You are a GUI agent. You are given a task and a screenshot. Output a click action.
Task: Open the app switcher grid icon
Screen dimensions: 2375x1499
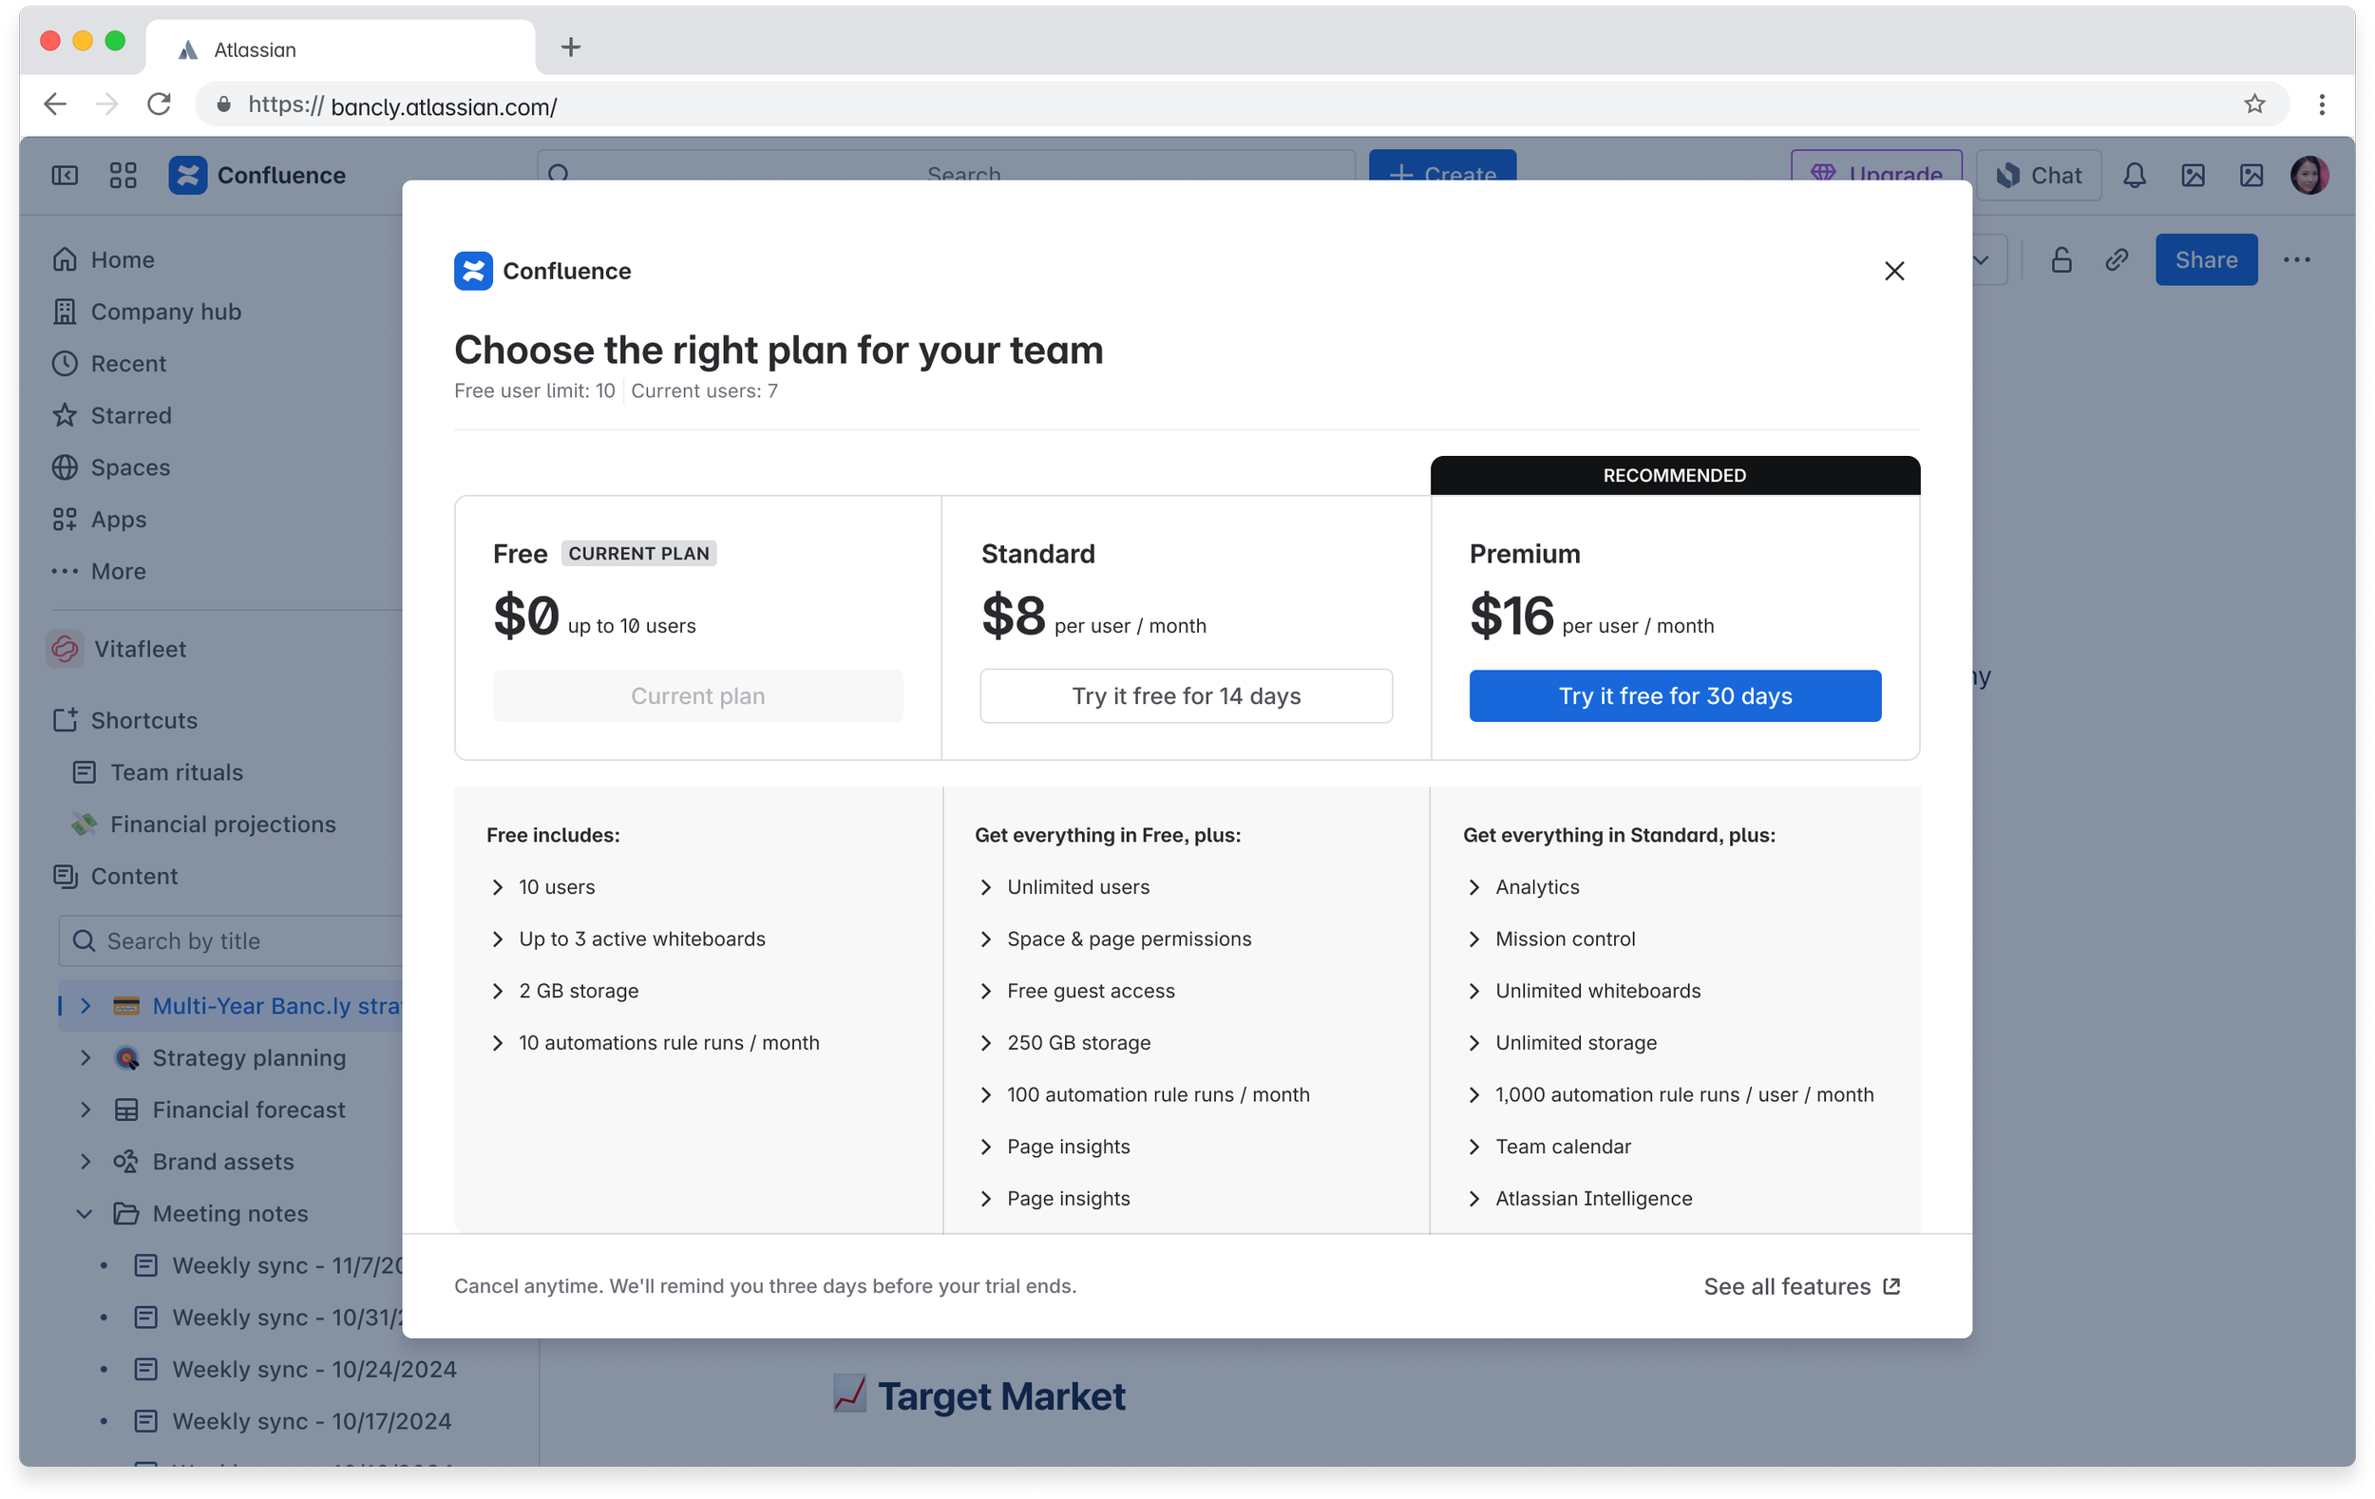[x=123, y=176]
